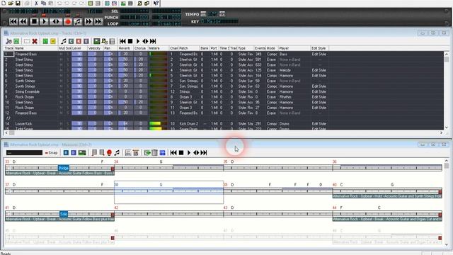This screenshot has width=453, height=255.
Task: Delete track with red X in Tracks toolbar
Action: pyautogui.click(x=35, y=41)
